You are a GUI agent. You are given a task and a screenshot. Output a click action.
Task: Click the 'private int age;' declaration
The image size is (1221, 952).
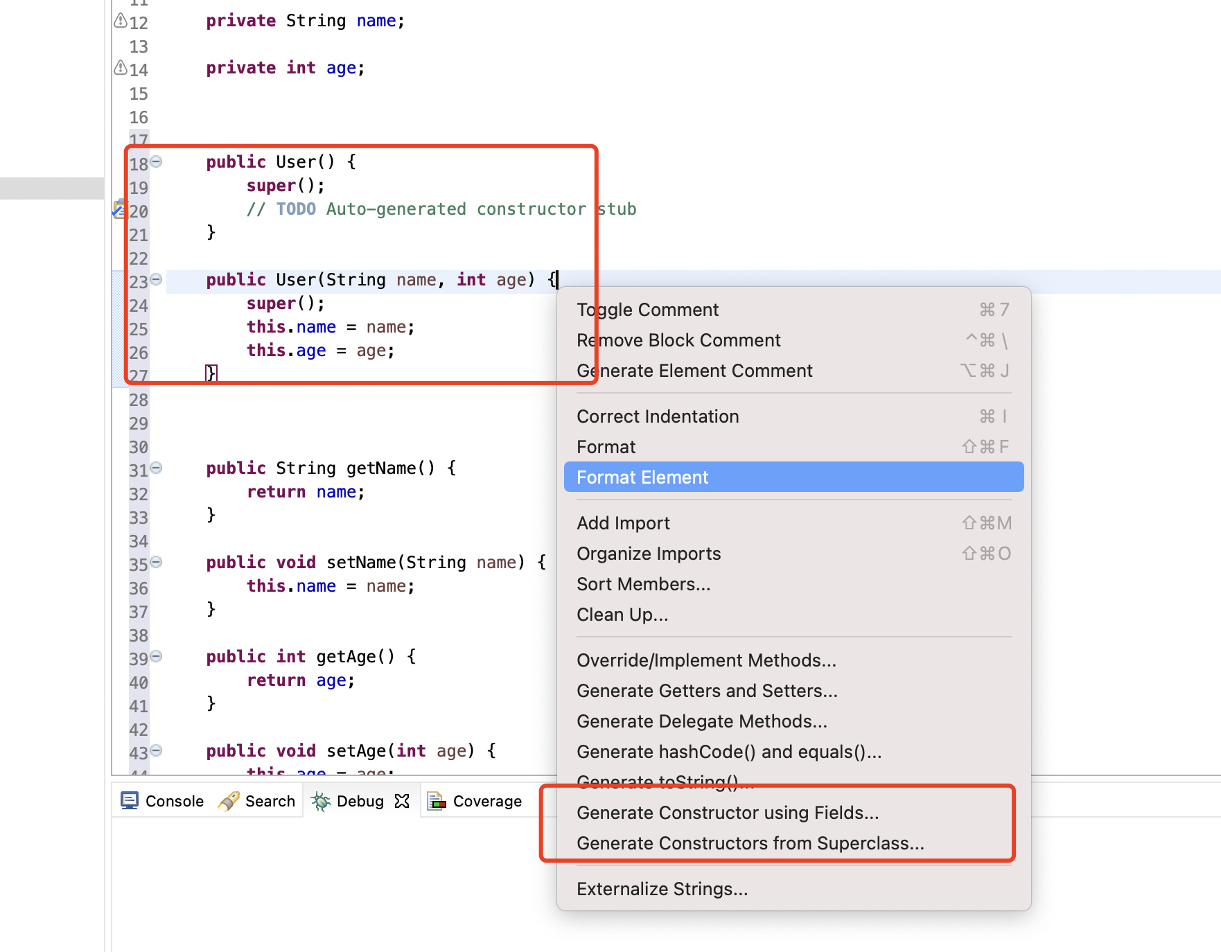point(286,68)
